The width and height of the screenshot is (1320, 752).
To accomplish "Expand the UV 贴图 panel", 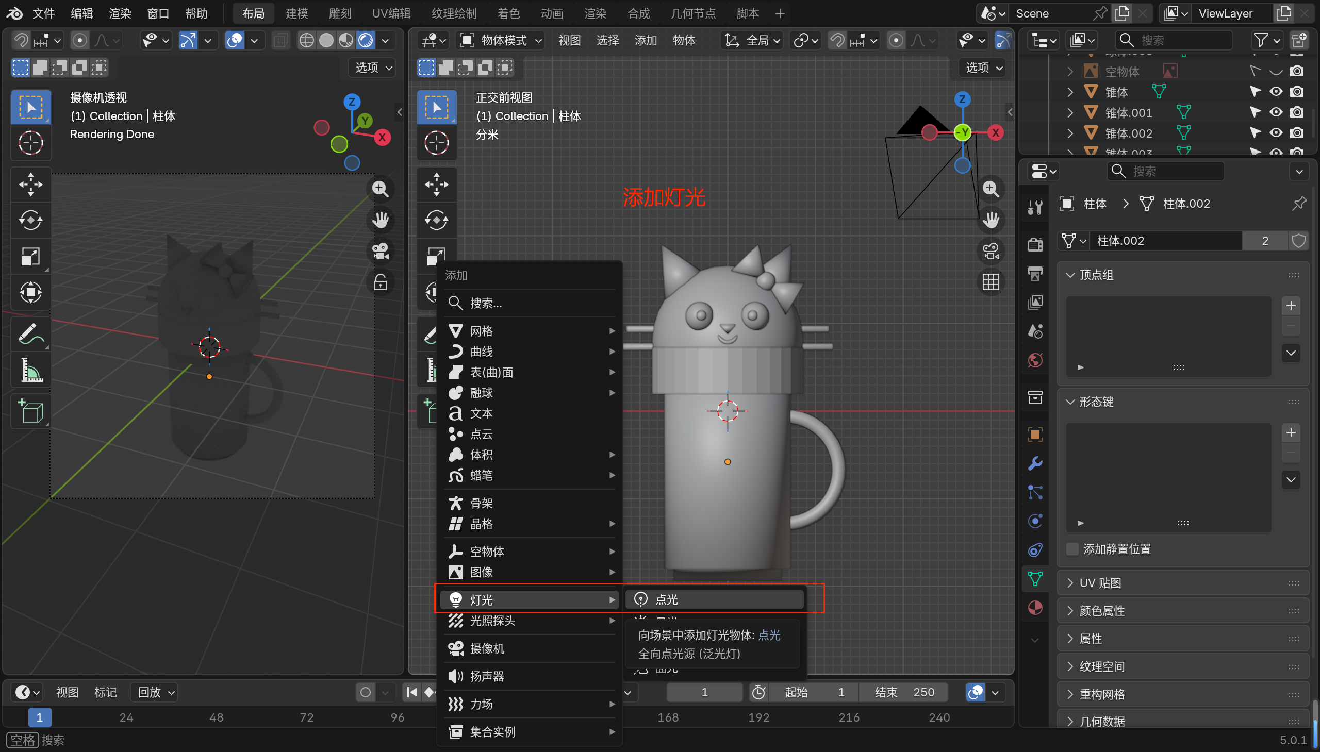I will click(x=1100, y=583).
